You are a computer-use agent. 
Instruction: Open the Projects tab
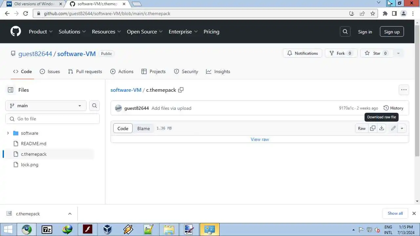click(154, 71)
